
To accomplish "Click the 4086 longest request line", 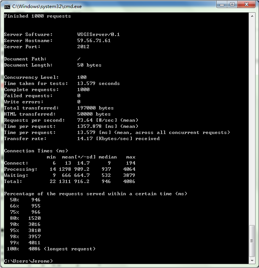I will tap(51, 249).
